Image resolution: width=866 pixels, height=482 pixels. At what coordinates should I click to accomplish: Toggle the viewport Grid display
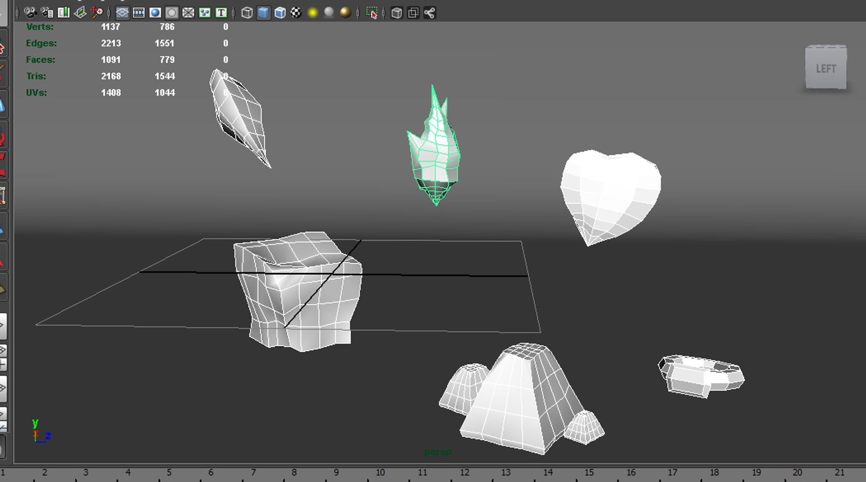pos(122,13)
